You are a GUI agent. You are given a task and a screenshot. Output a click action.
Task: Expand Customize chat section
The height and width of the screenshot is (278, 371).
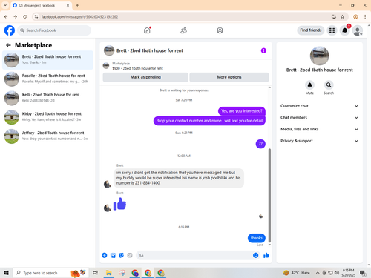pos(319,106)
